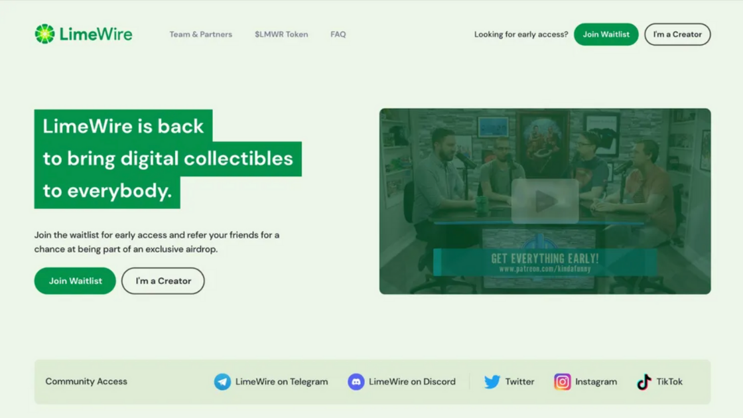Click the 'Join the waitlist for early access' paragraph
Image resolution: width=743 pixels, height=418 pixels.
pos(157,242)
